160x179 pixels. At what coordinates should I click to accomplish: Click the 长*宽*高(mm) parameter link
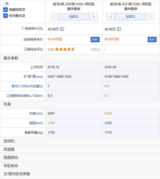click(x=33, y=76)
